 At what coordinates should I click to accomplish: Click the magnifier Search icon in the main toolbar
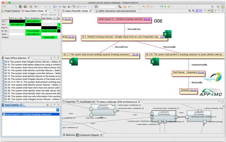coord(212,7)
